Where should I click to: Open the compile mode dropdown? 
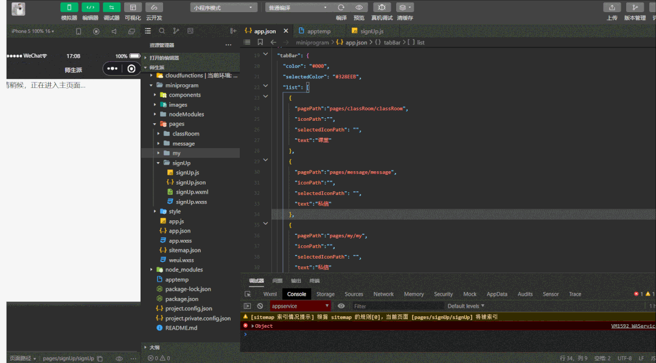298,7
